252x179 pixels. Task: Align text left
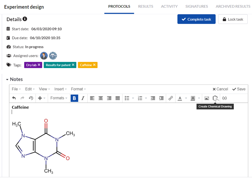click(x=92, y=98)
